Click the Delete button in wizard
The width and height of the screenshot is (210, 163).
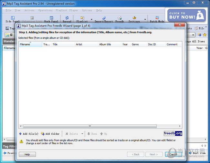(72, 134)
